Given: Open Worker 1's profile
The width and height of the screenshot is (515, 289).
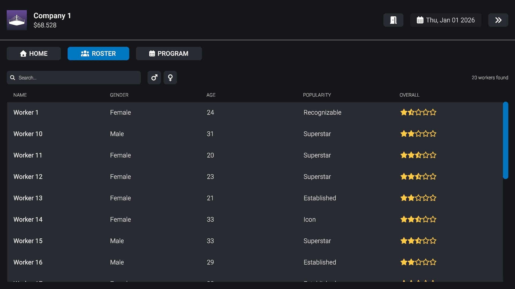Looking at the screenshot, I should (x=26, y=112).
